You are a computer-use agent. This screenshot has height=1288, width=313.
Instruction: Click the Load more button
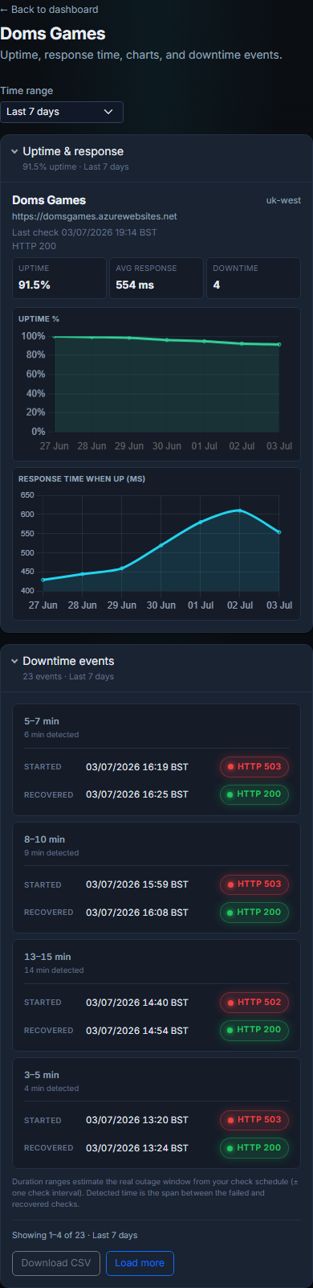(x=140, y=1263)
